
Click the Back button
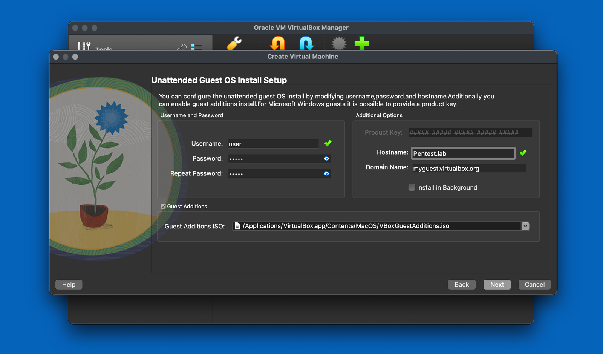point(462,284)
